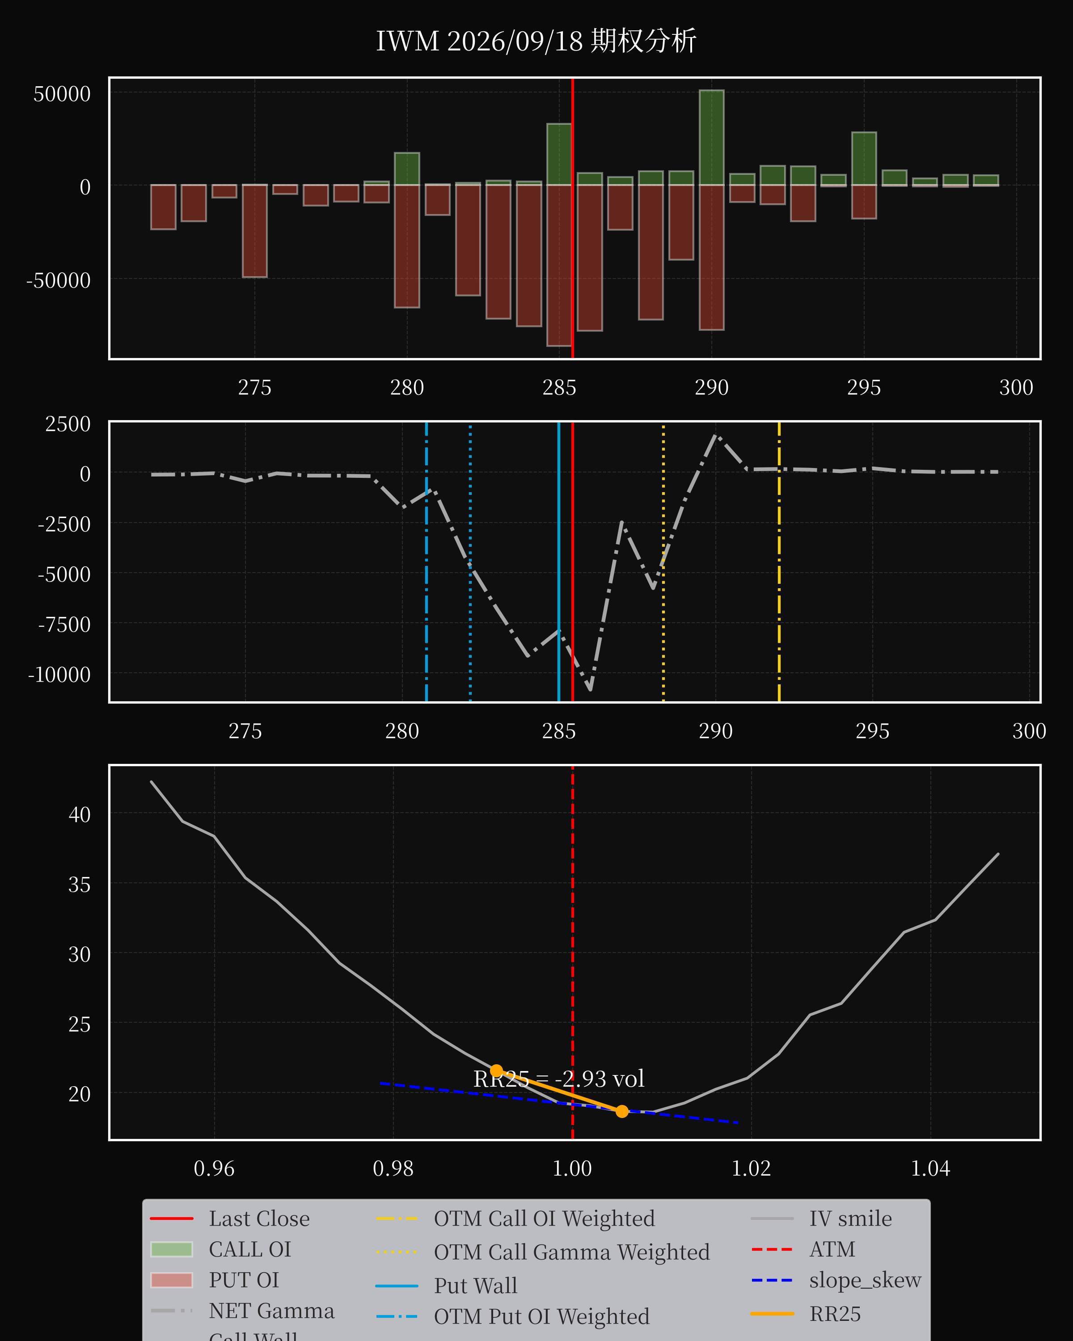This screenshot has width=1073, height=1341.
Task: Click the 'IV smile' legend label
Action: (850, 1219)
